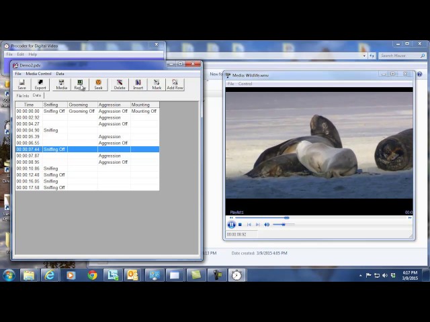The height and width of the screenshot is (322, 430).
Task: Click the Mounting column header
Action: click(145, 105)
